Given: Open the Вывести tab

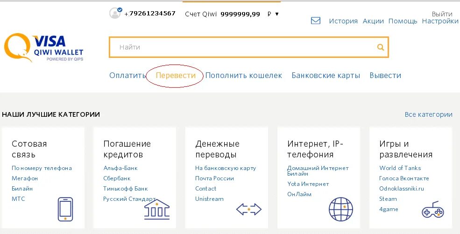Looking at the screenshot, I should (385, 75).
